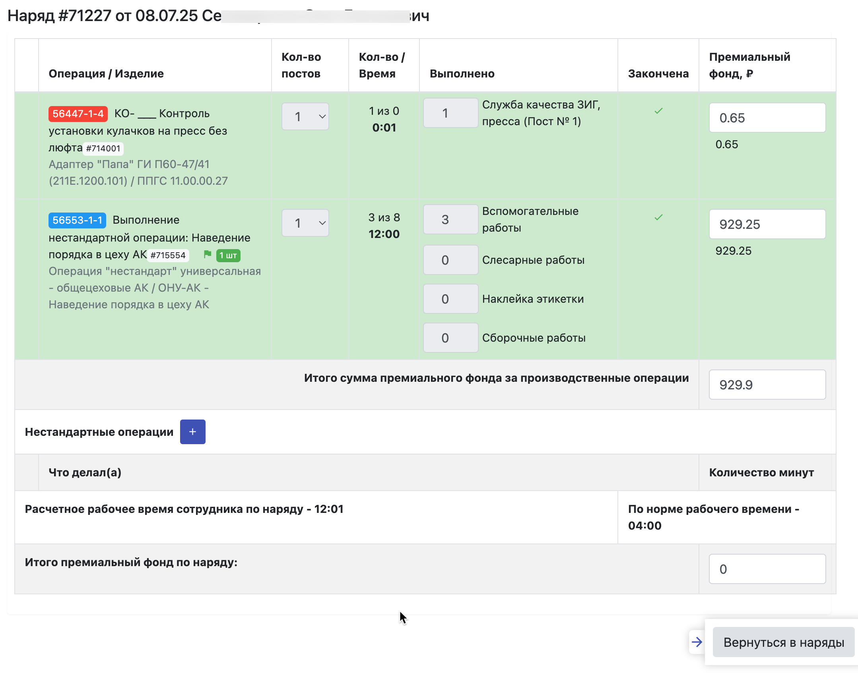Open posts count dropdown for operation 56447-1-4

(x=305, y=117)
